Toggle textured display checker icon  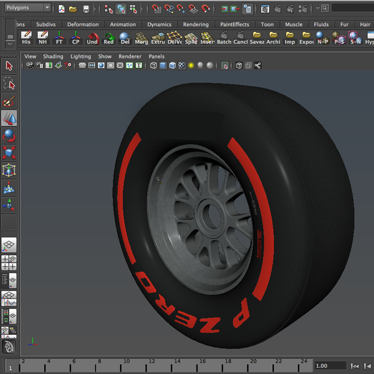pyautogui.click(x=182, y=65)
